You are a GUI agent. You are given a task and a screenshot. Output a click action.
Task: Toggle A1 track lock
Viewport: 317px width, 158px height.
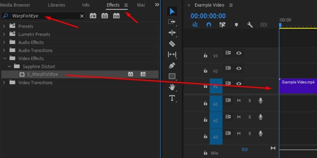[x=205, y=103]
